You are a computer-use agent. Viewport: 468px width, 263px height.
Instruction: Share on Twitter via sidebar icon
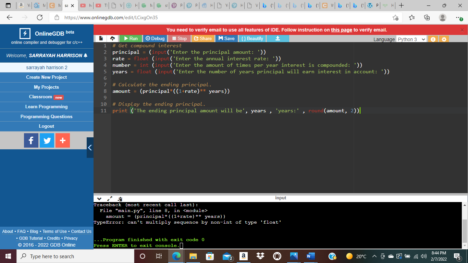[x=47, y=140]
